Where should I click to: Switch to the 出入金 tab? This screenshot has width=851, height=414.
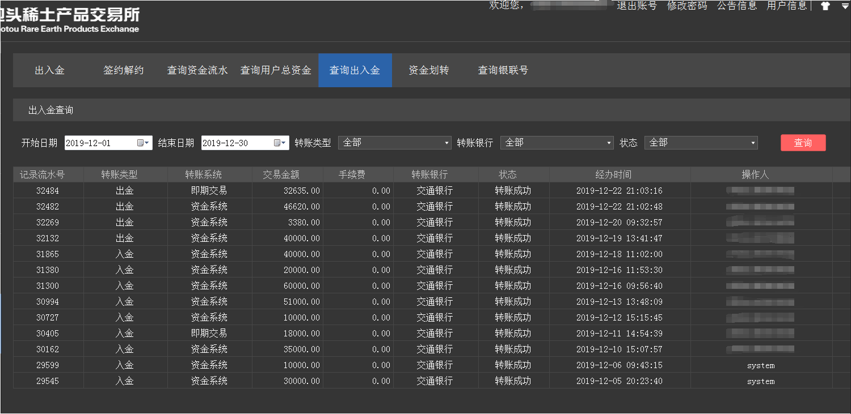point(49,70)
